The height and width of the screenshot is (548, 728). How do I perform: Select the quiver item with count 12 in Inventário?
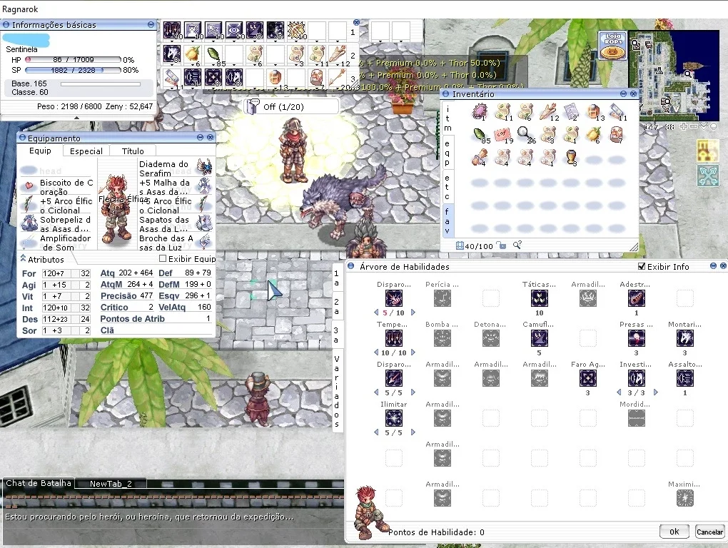(548, 112)
